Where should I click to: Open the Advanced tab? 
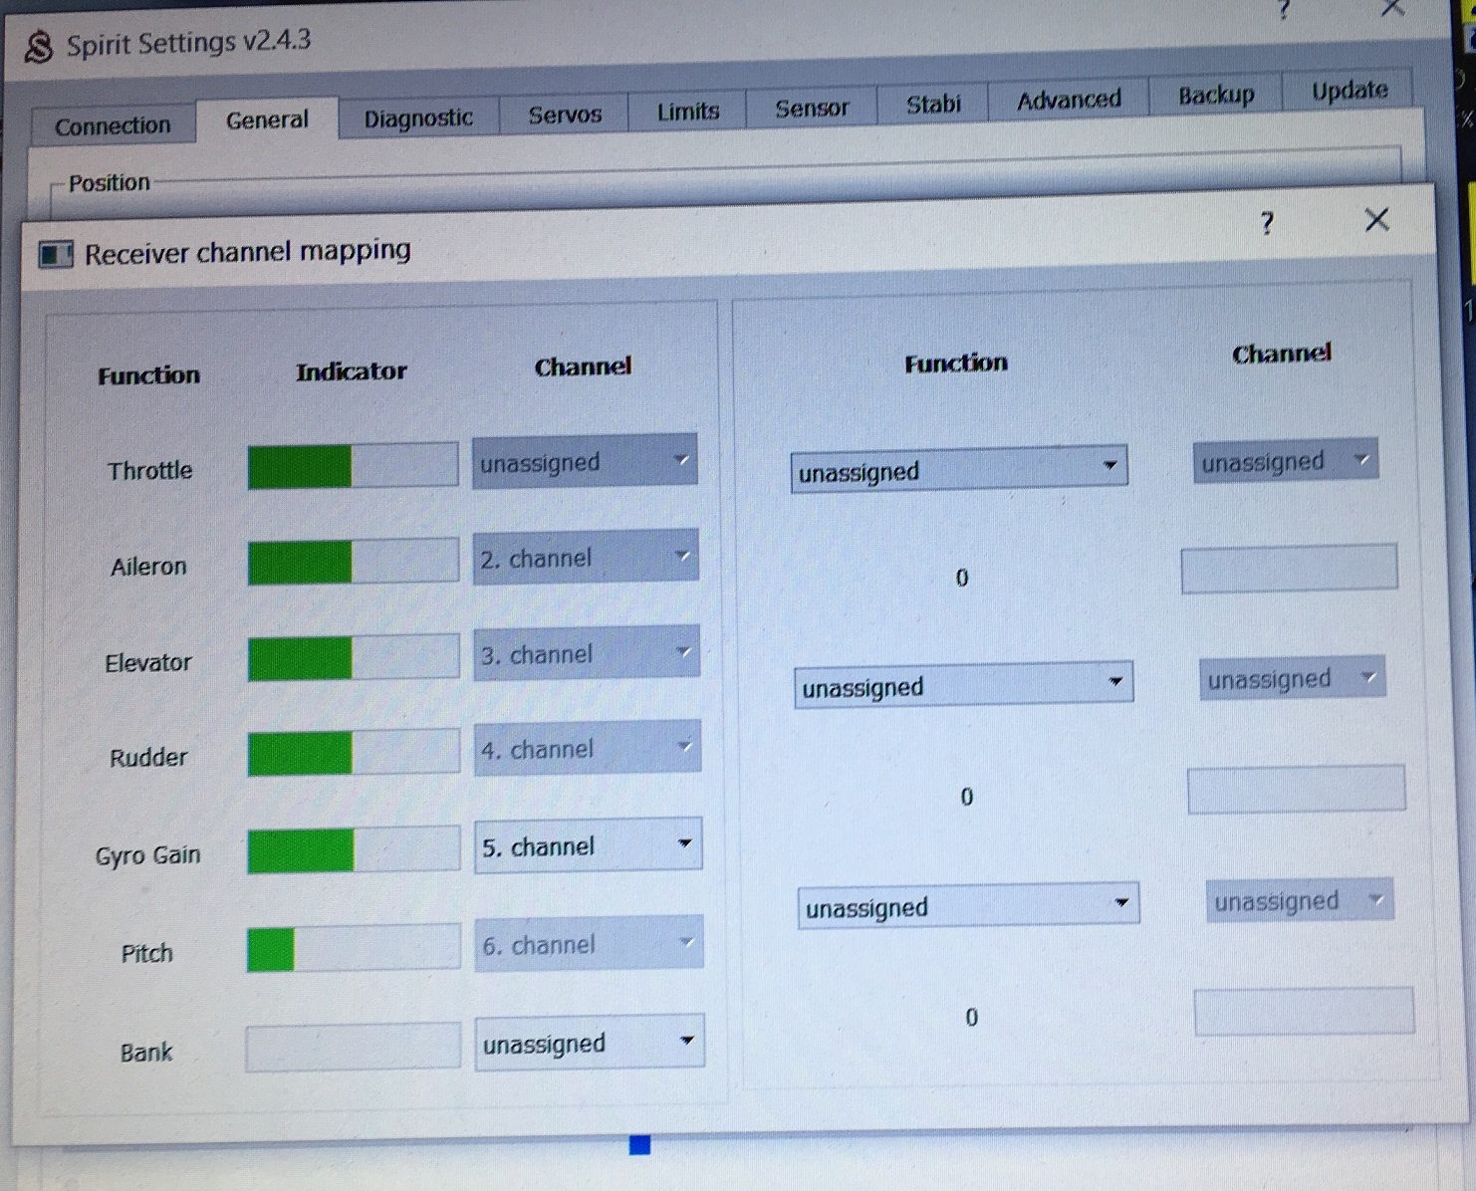click(x=1069, y=100)
